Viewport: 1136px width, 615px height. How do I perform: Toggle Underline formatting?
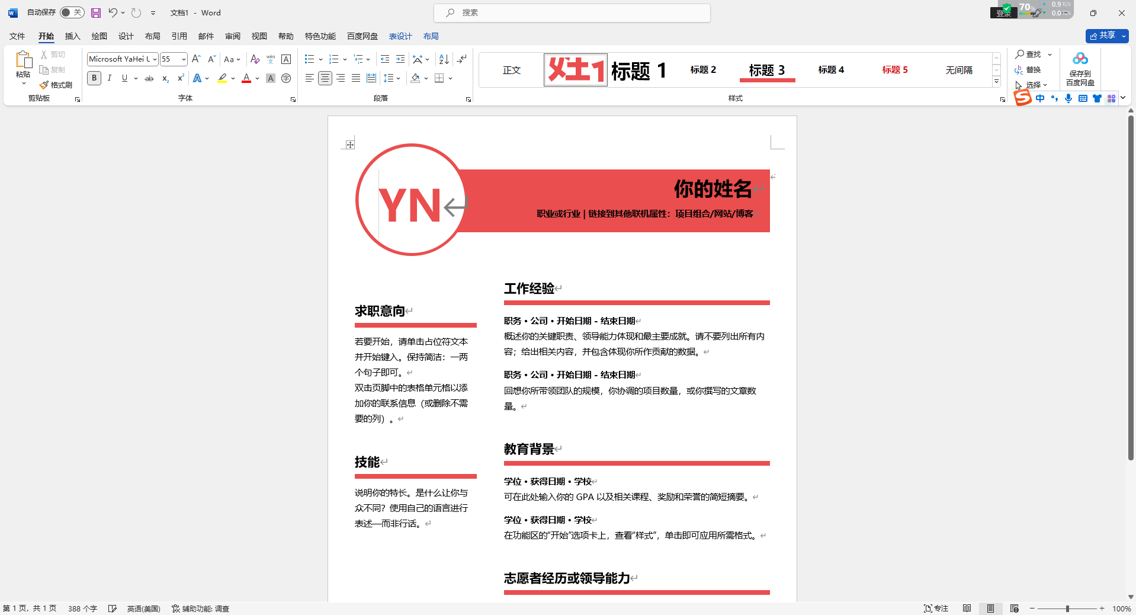[124, 78]
